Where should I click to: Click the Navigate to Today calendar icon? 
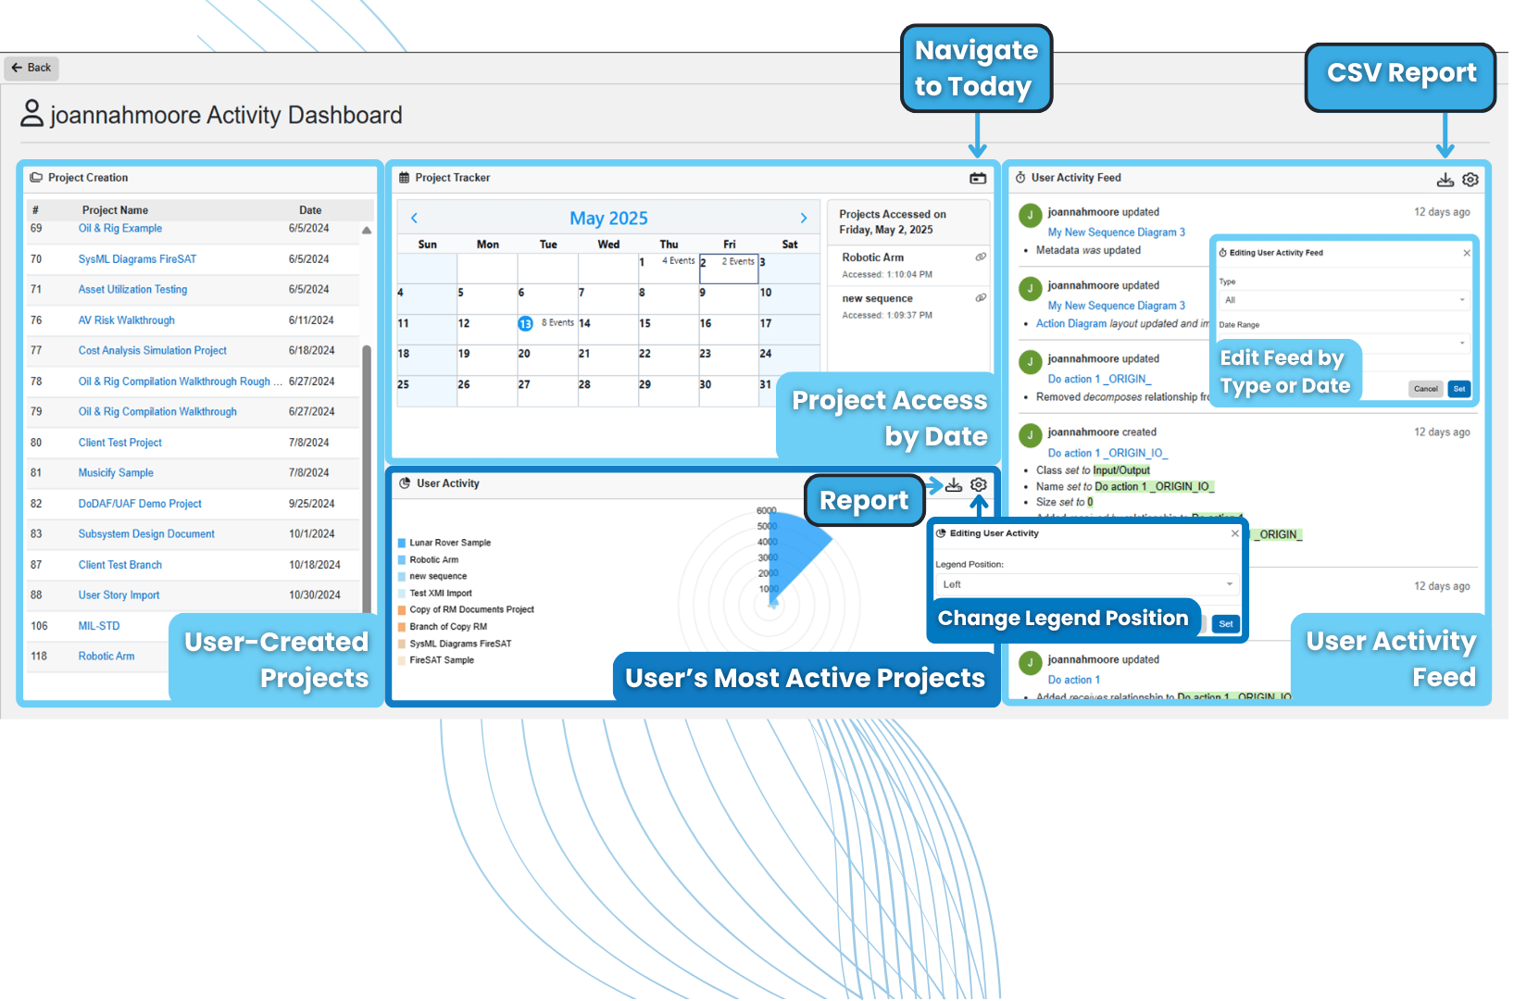tap(978, 178)
